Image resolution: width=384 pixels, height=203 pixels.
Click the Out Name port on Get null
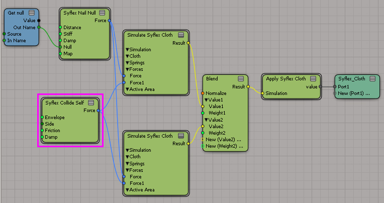coord(39,27)
